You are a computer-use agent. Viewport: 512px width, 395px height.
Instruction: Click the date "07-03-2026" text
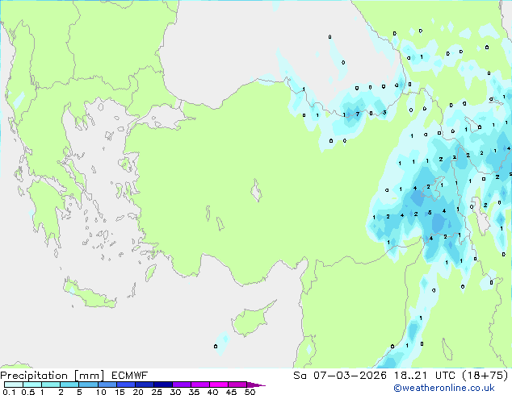tap(350, 376)
